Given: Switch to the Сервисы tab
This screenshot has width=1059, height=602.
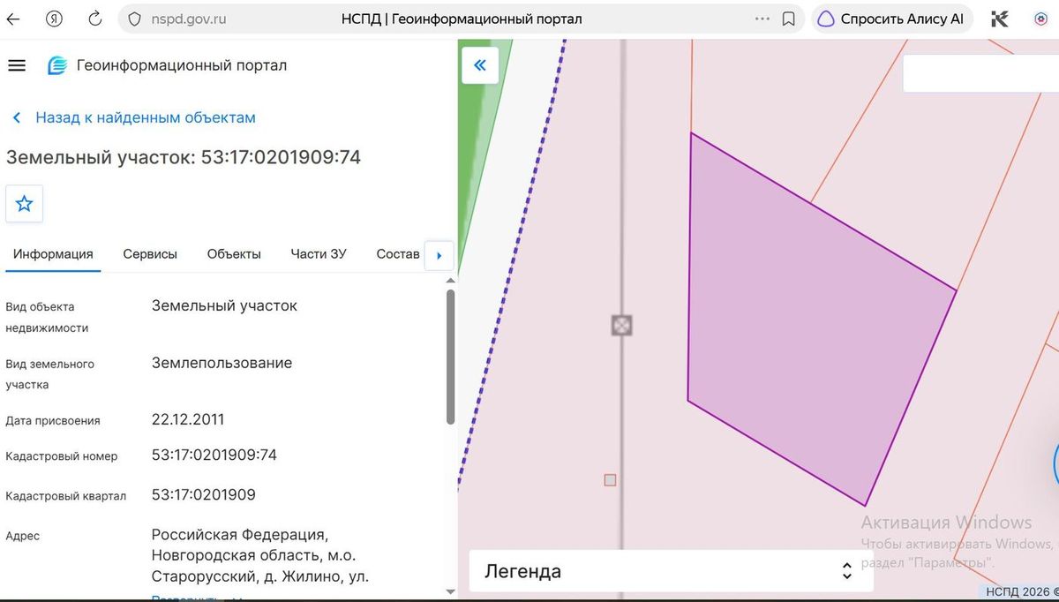Looking at the screenshot, I should point(150,254).
